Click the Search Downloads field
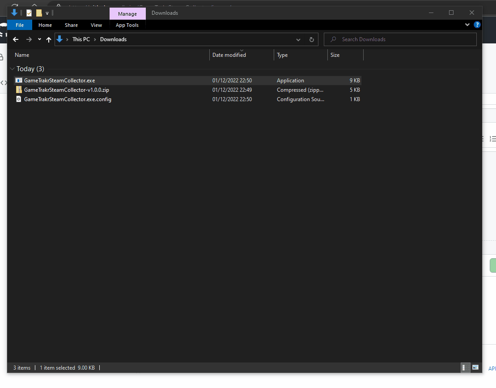Viewport: 496px width, 388px height. (x=400, y=39)
